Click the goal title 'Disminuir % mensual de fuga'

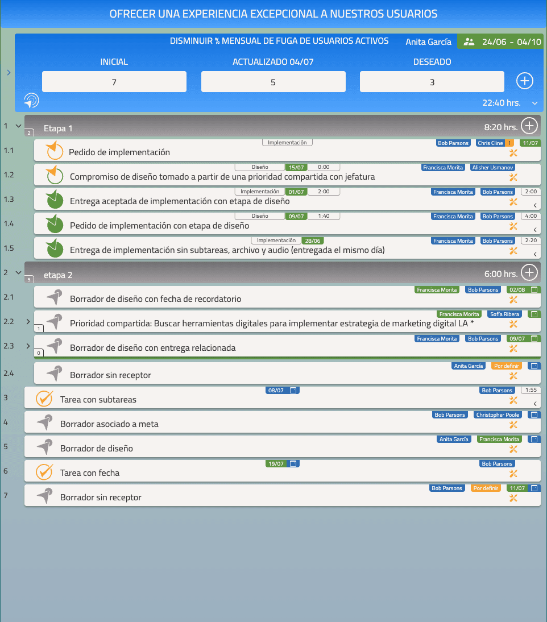(x=279, y=41)
